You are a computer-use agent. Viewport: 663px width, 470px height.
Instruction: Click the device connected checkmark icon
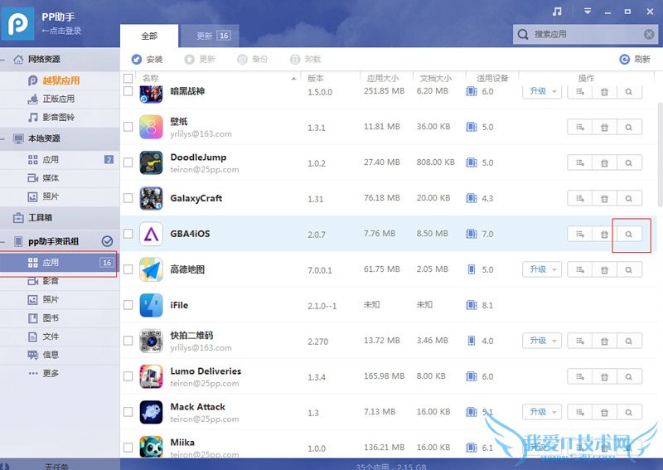[x=108, y=241]
